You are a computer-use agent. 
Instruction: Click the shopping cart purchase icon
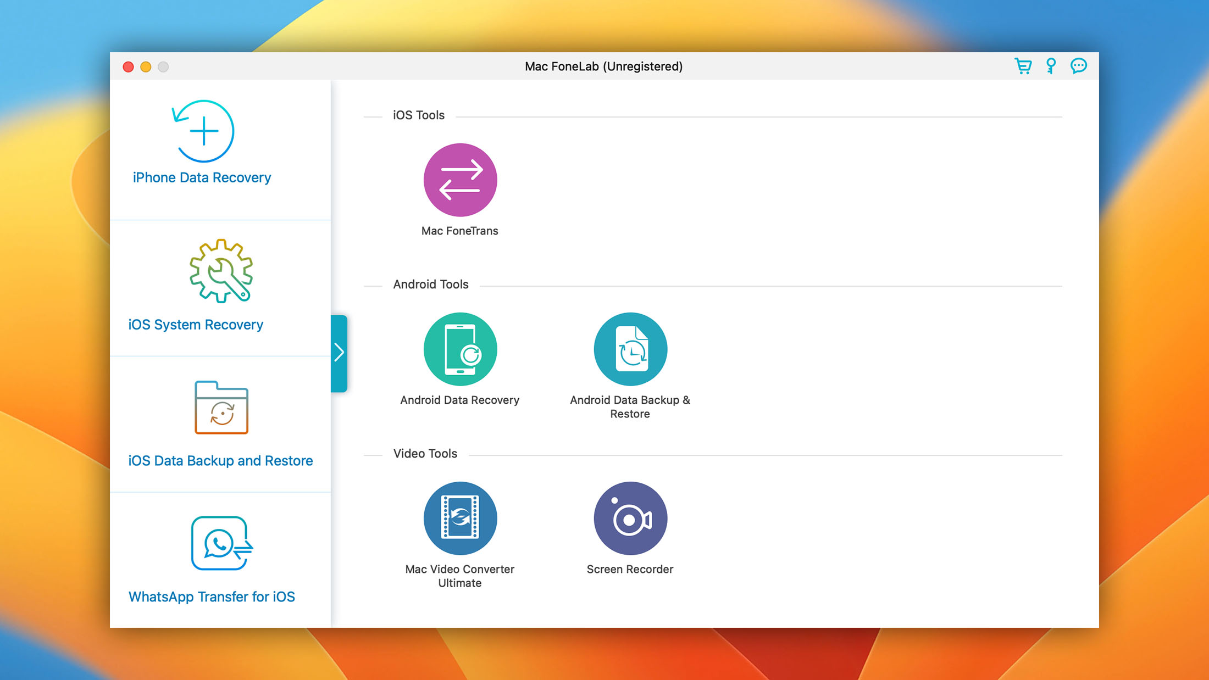1023,66
